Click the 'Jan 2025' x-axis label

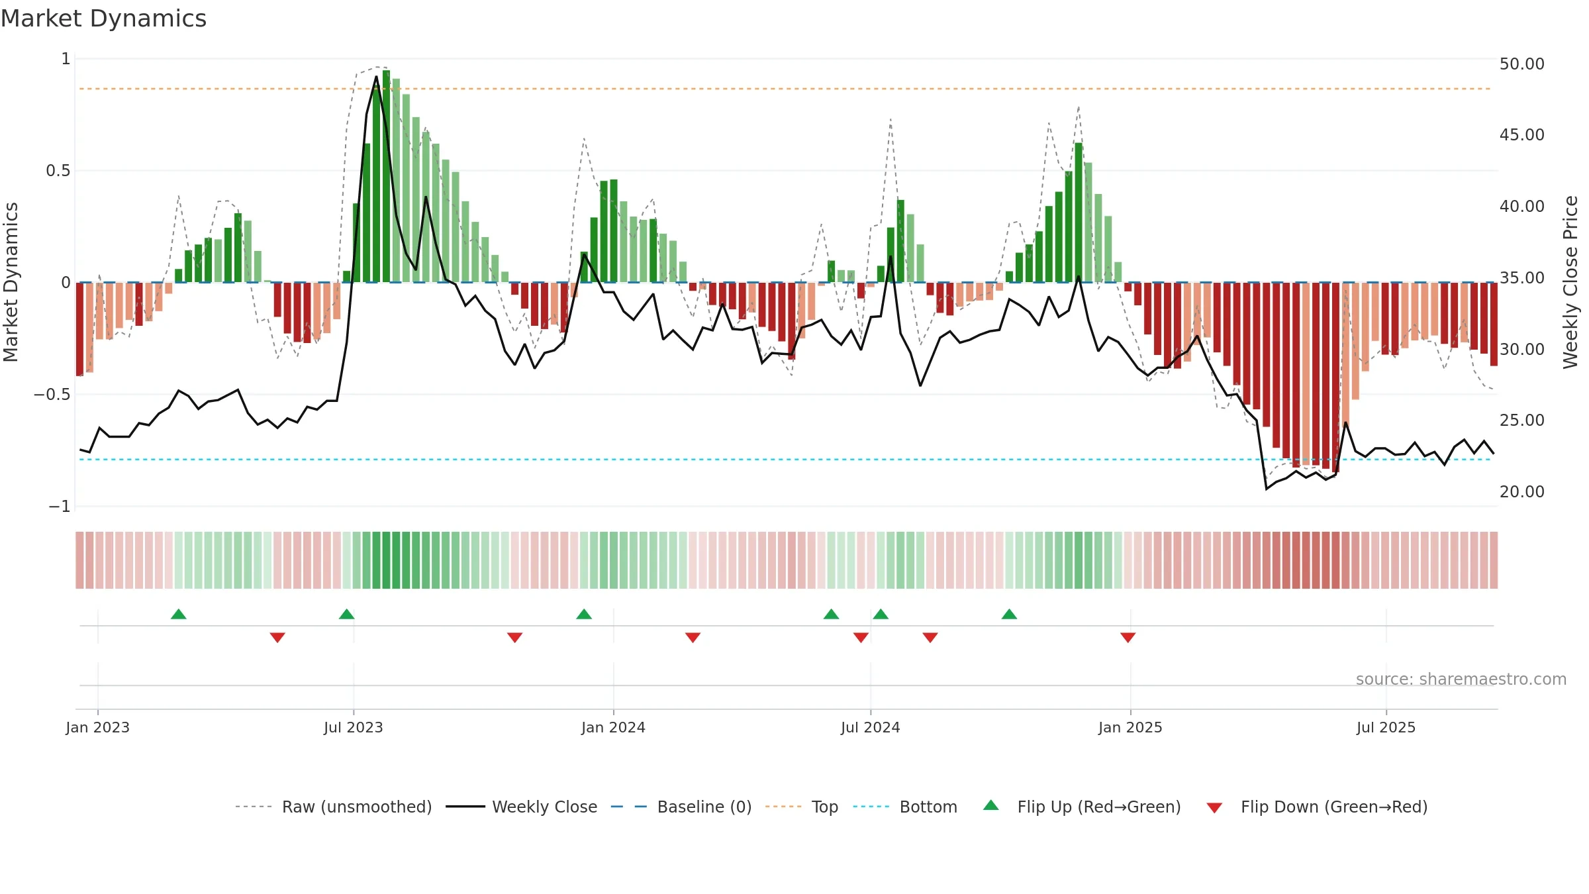tap(1131, 727)
